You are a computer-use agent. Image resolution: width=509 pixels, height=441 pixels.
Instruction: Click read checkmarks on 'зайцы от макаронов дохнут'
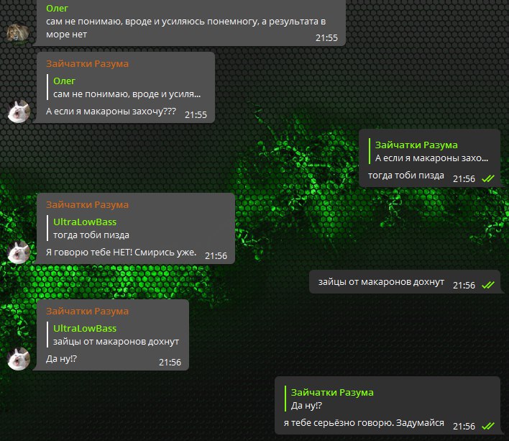point(488,285)
